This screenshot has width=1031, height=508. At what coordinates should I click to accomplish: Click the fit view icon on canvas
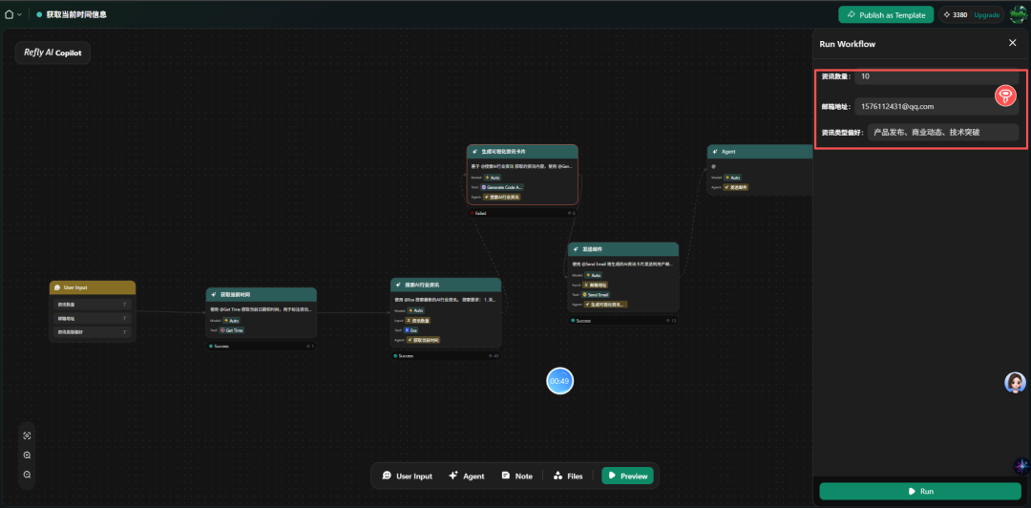point(27,435)
